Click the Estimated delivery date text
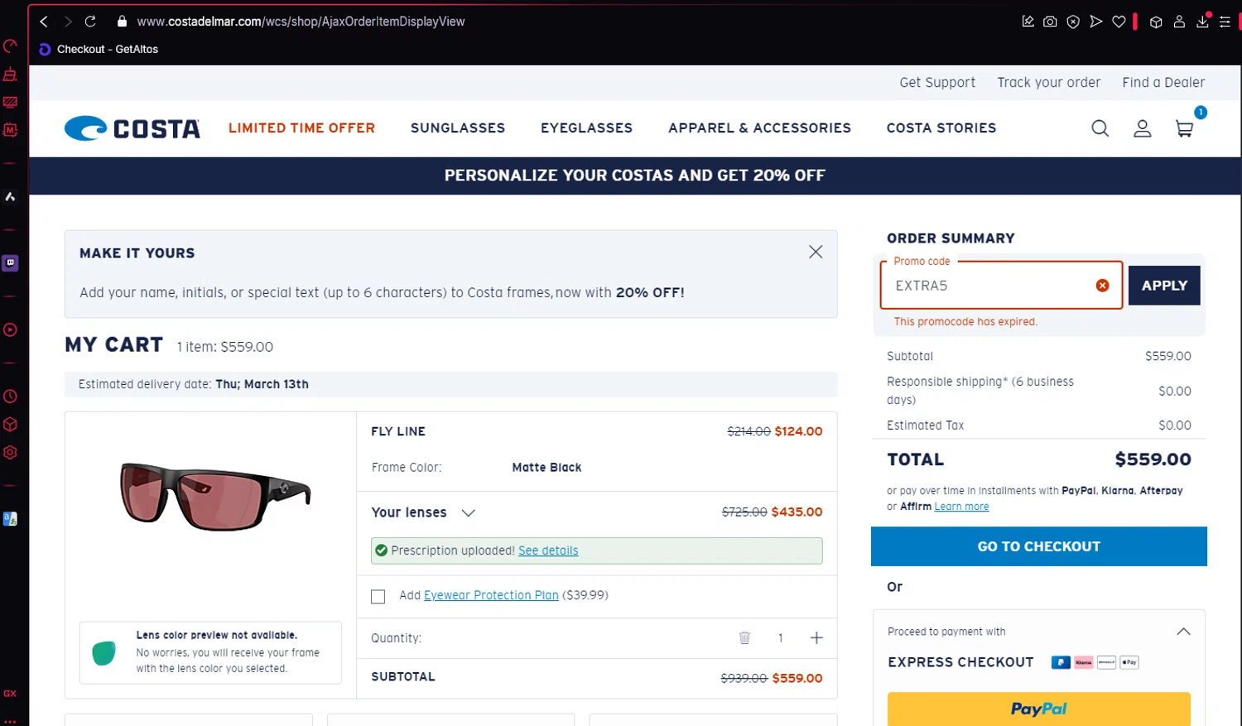 pyautogui.click(x=194, y=384)
